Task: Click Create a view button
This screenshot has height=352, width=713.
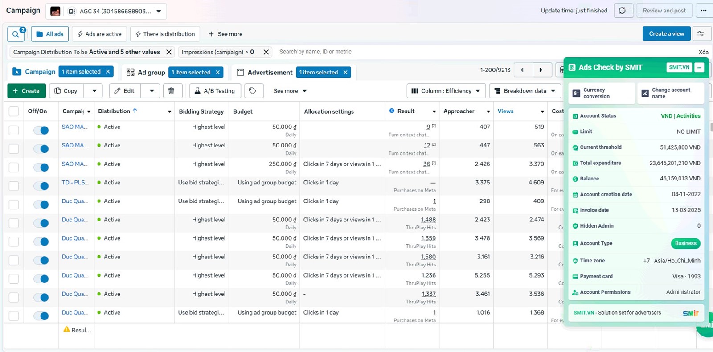Action: [x=667, y=33]
